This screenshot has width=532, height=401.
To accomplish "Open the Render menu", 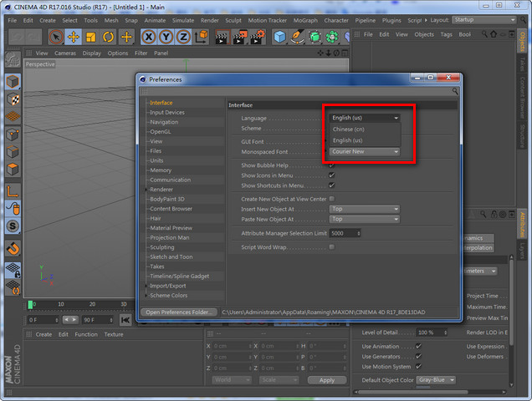I will coord(209,20).
